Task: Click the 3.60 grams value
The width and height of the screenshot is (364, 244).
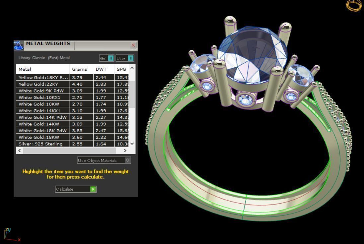Action: [x=77, y=137]
